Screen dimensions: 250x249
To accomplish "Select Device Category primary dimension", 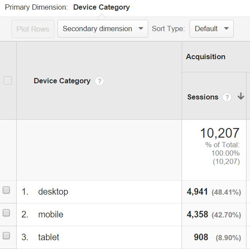I will pyautogui.click(x=101, y=7).
